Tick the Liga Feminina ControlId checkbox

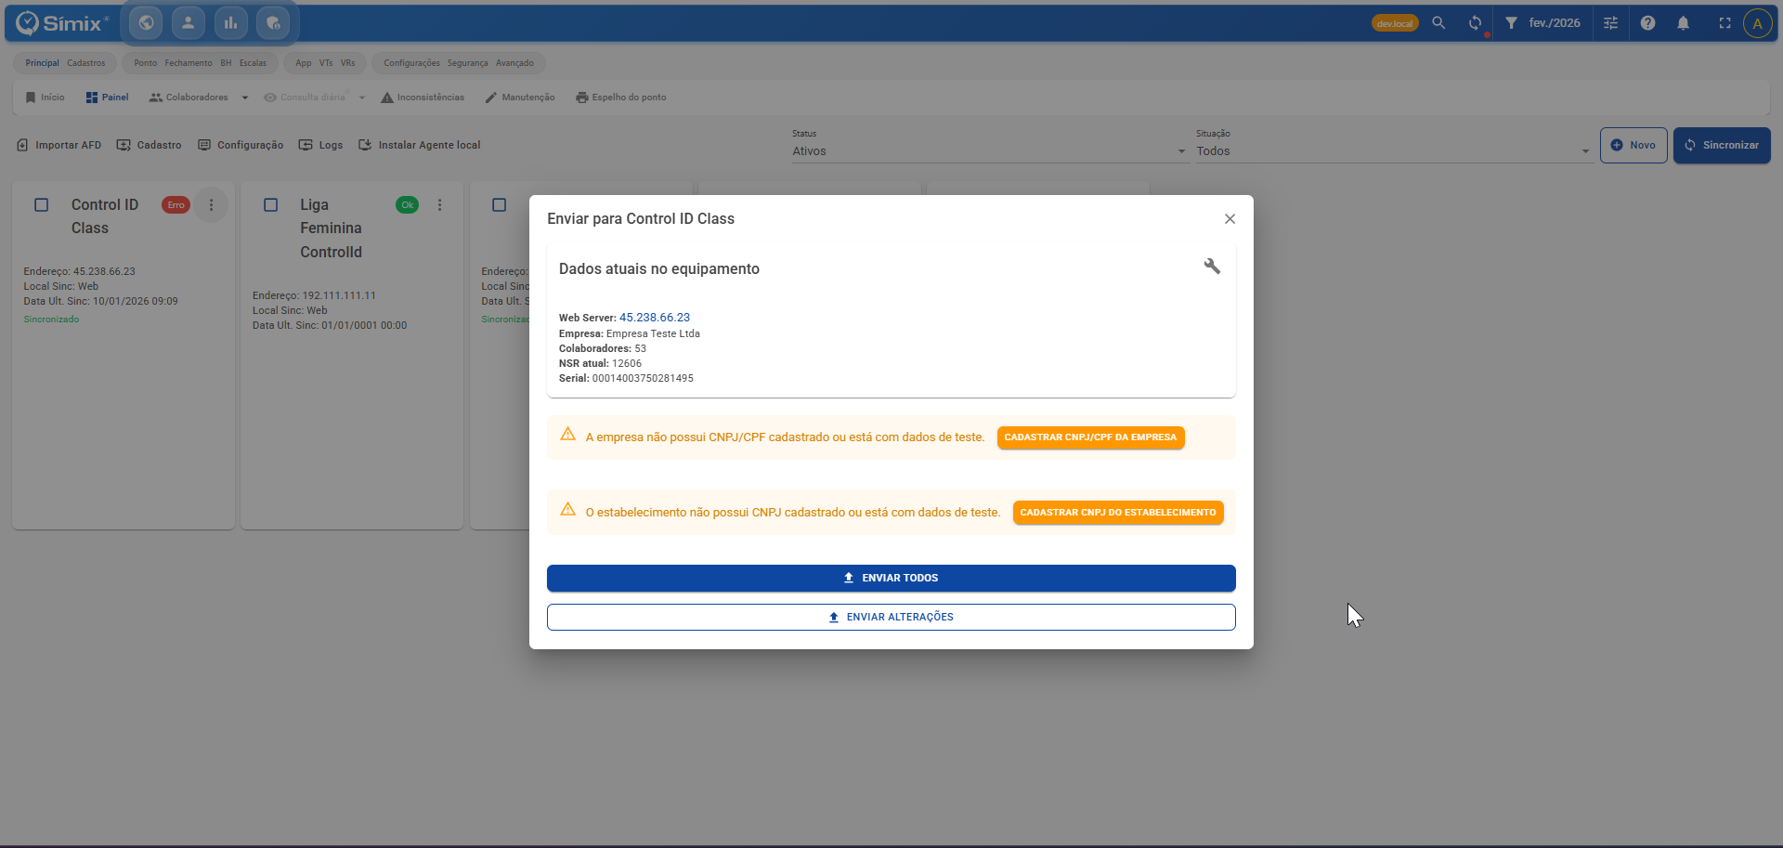(271, 205)
